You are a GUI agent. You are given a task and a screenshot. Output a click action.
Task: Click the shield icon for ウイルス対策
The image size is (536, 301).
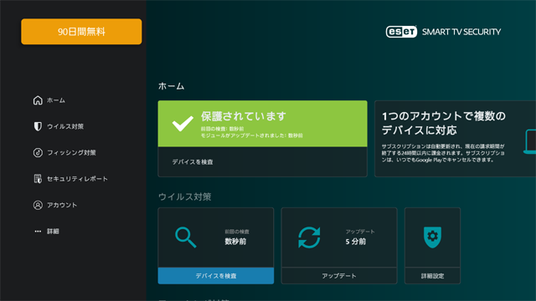pos(38,126)
